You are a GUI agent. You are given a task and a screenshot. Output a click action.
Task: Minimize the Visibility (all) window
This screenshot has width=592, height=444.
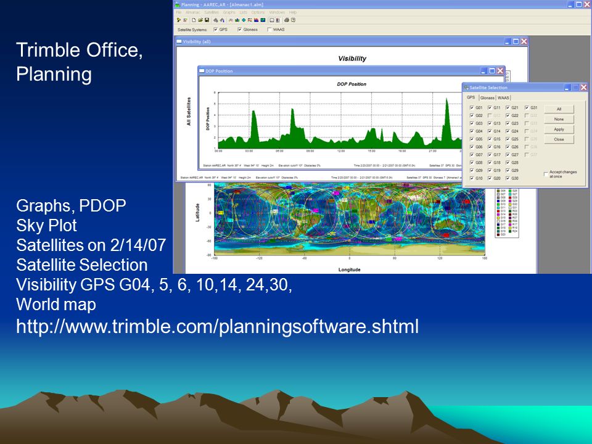pyautogui.click(x=508, y=41)
